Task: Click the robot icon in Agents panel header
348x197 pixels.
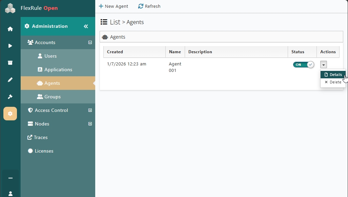Action: point(105,37)
